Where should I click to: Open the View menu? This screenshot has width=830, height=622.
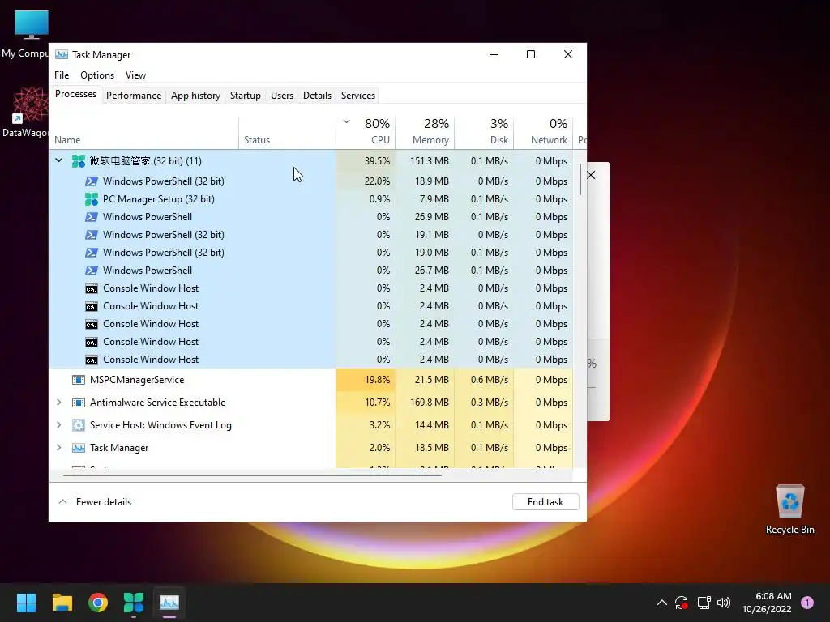point(135,75)
